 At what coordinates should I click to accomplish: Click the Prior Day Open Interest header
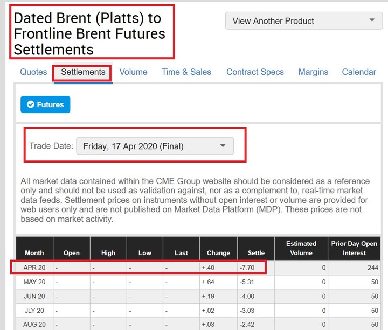(354, 248)
